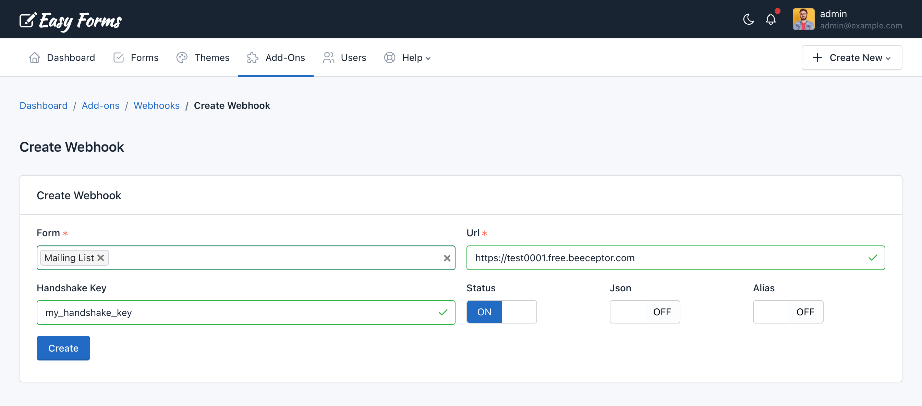The height and width of the screenshot is (406, 922).
Task: Click the Users people icon
Action: [x=328, y=57]
